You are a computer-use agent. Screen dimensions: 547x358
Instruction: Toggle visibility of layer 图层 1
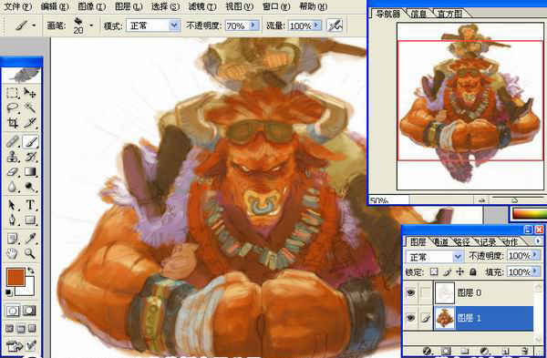tap(410, 318)
